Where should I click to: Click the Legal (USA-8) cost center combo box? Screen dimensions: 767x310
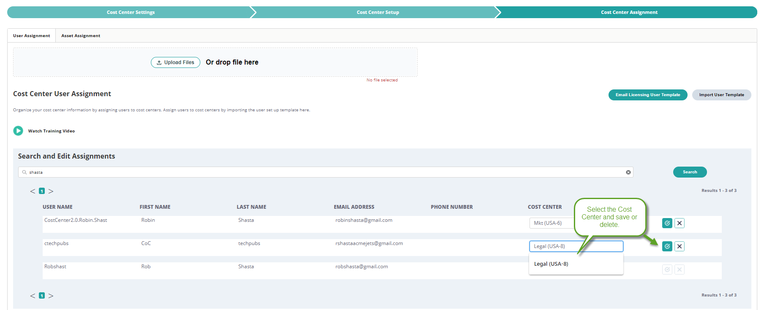coord(576,246)
